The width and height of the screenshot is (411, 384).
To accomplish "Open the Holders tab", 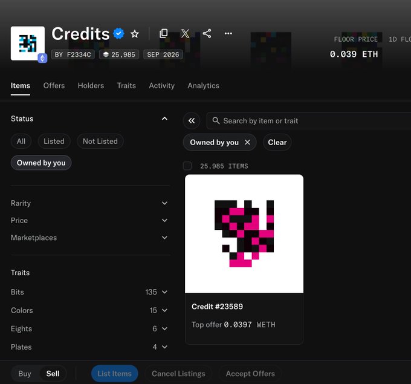I will point(91,85).
